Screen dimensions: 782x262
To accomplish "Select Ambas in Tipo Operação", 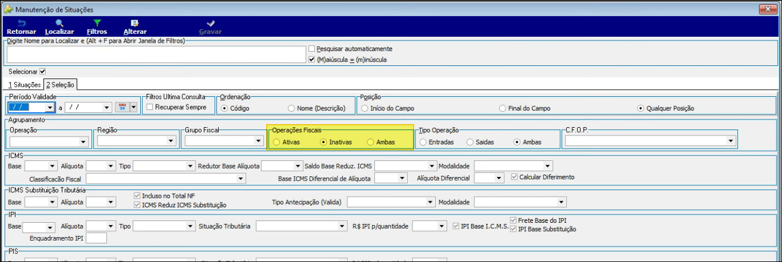I will point(517,142).
